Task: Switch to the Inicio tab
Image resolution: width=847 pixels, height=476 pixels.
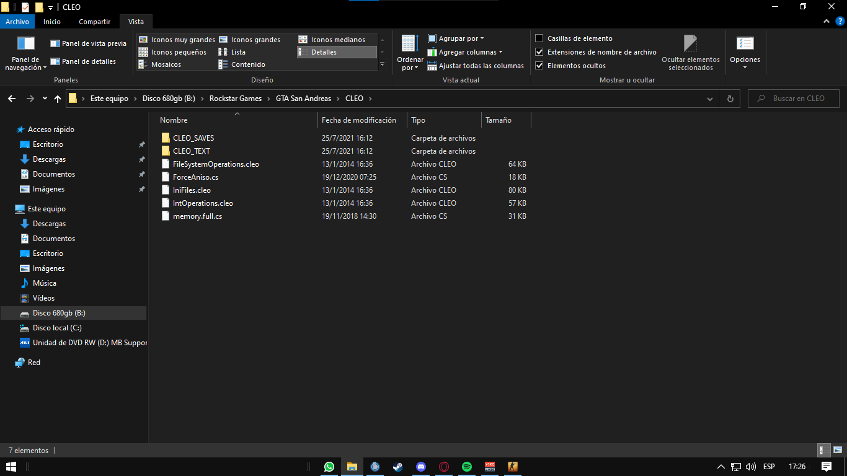Action: (52, 22)
